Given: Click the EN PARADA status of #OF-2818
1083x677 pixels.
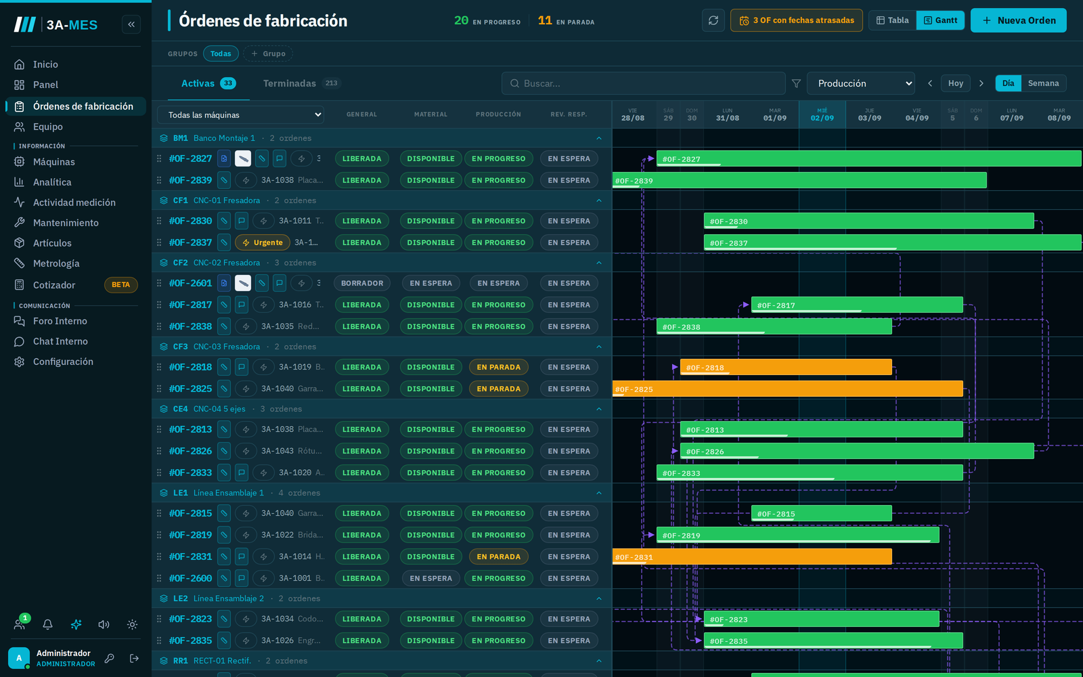Looking at the screenshot, I should tap(499, 367).
